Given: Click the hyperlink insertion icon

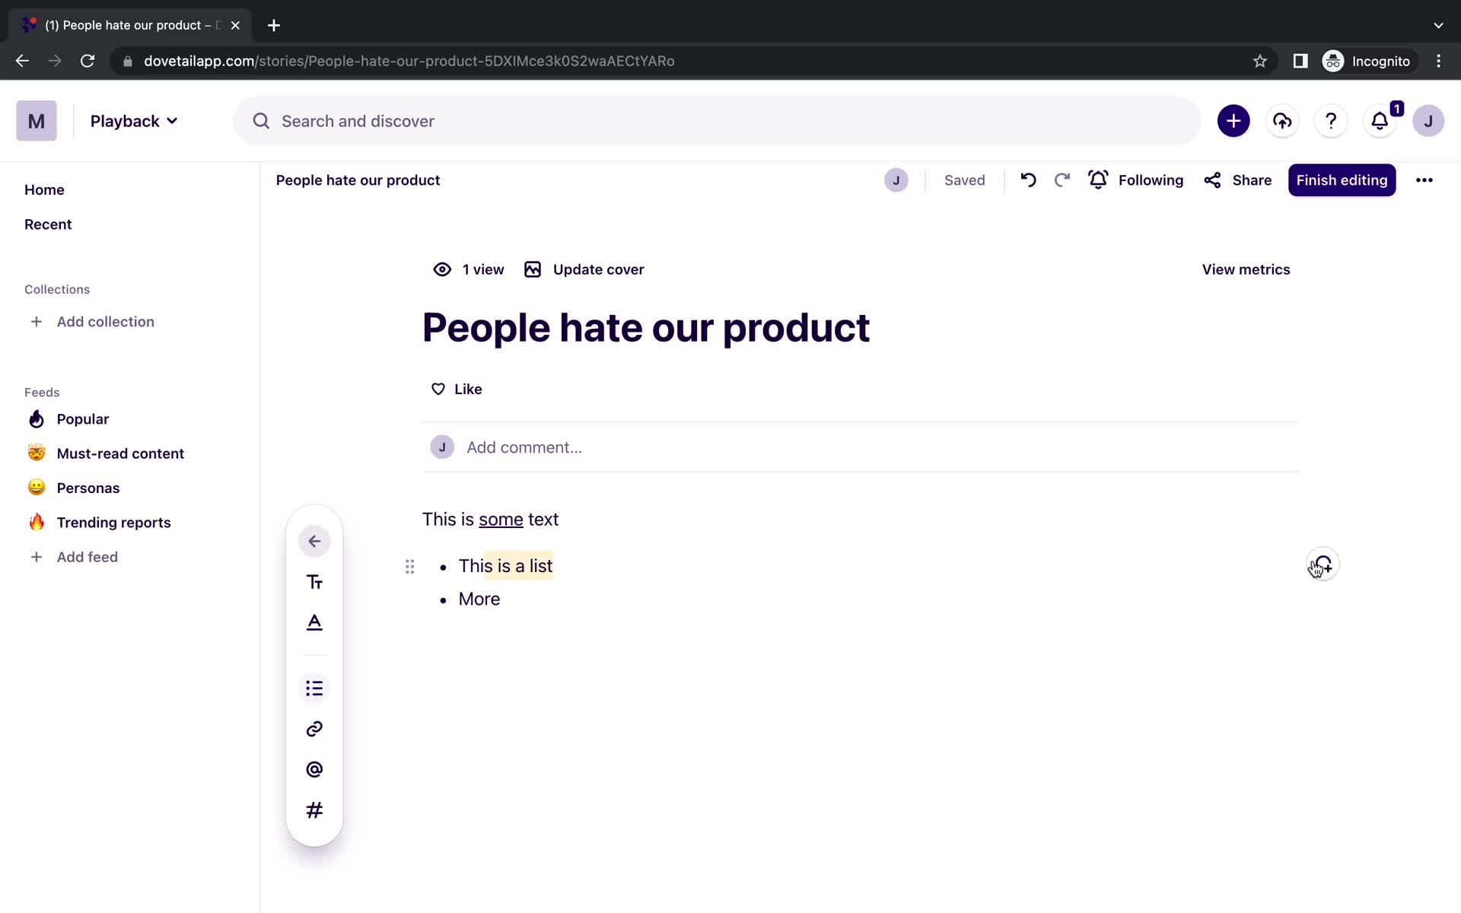Looking at the screenshot, I should pos(314,728).
